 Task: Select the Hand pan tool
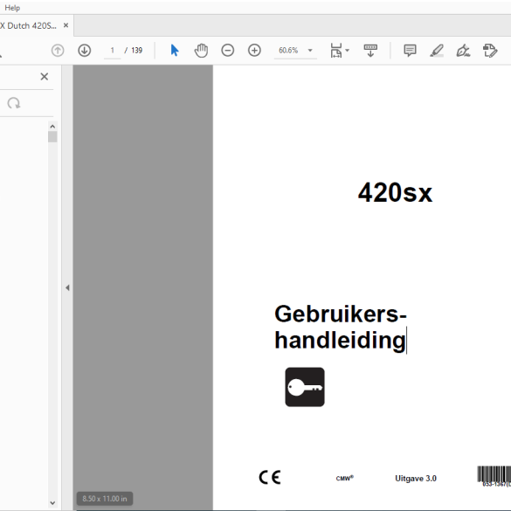point(201,51)
